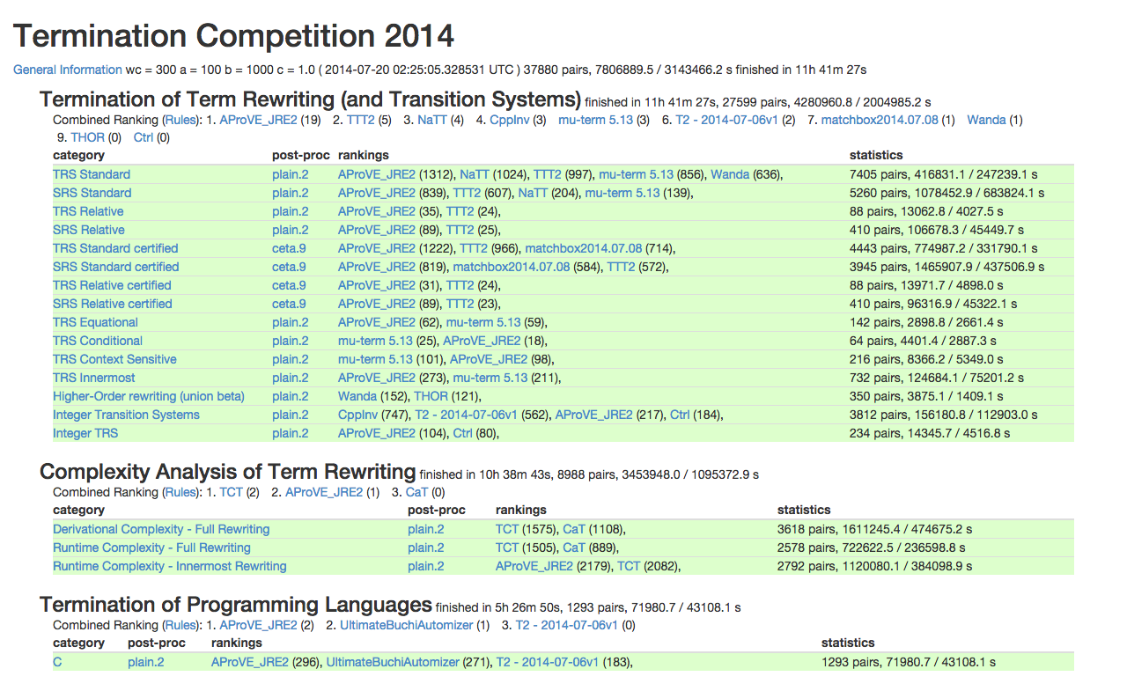Open CppInv in Term Rewriting combined ranking
1127x691 pixels.
(x=510, y=120)
